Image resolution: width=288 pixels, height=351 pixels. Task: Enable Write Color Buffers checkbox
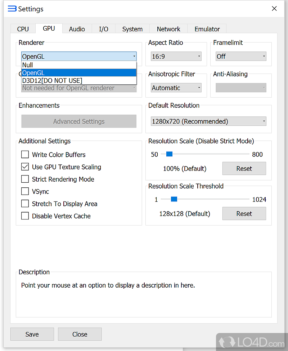point(25,155)
